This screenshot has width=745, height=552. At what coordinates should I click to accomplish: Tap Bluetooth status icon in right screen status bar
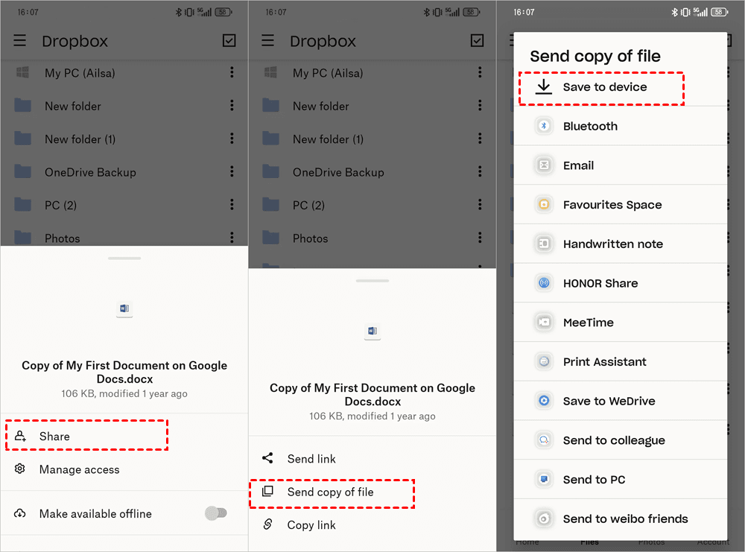pos(674,12)
